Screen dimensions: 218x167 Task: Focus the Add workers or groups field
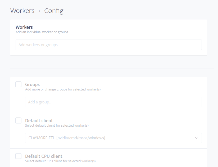(x=109, y=45)
